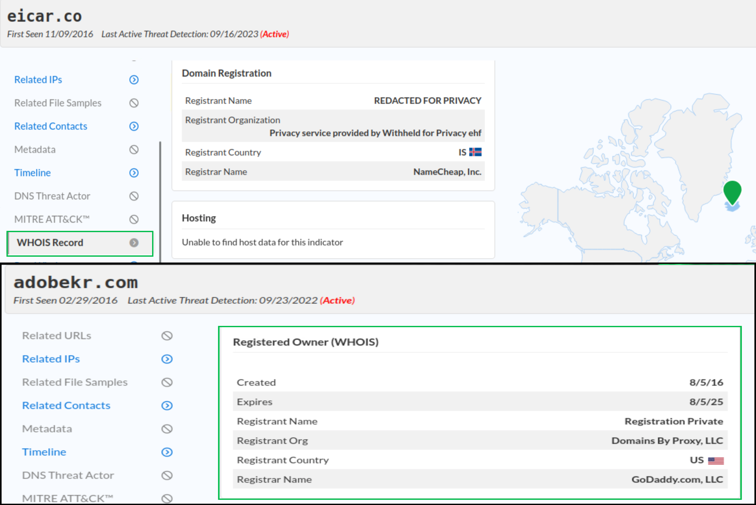Click arrow icon beside lower Related Contacts
The image size is (756, 505).
click(167, 406)
